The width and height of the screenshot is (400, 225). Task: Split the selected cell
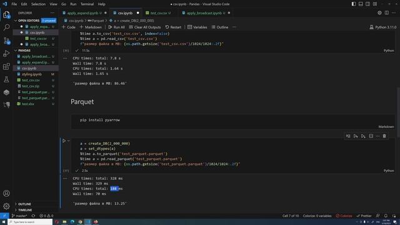(371, 136)
